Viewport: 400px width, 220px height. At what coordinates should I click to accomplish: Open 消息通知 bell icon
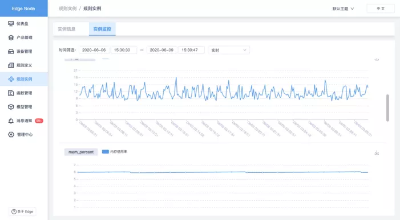(x=11, y=121)
